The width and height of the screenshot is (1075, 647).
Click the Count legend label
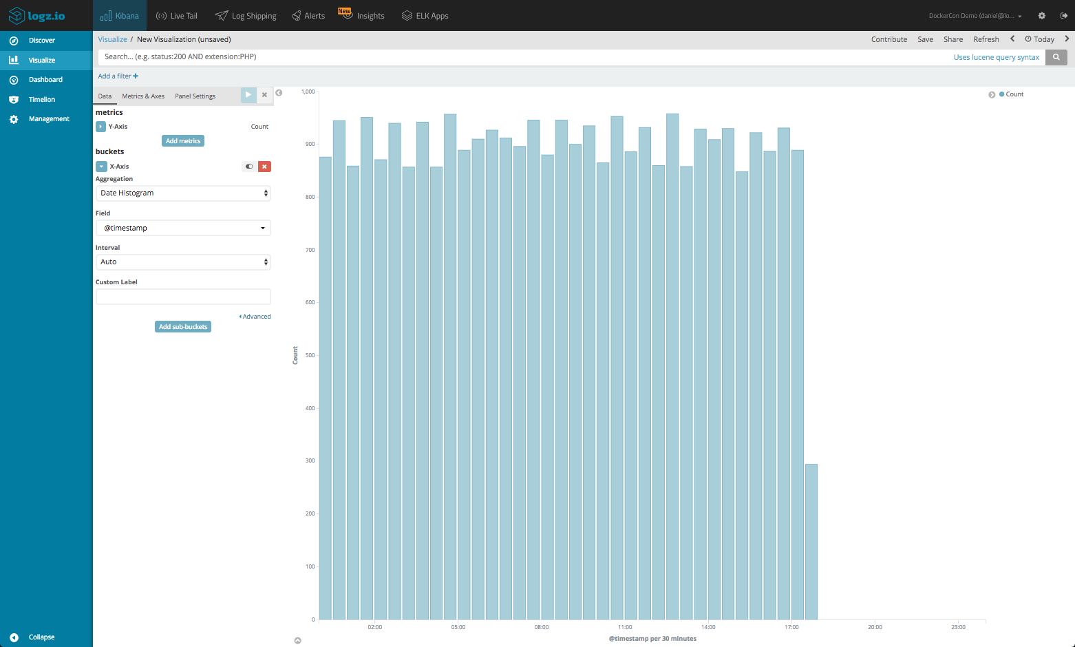click(1014, 94)
